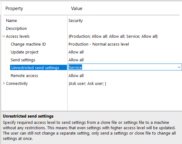Expand the Connectivity group
182x144 pixels.
pyautogui.click(x=4, y=83)
